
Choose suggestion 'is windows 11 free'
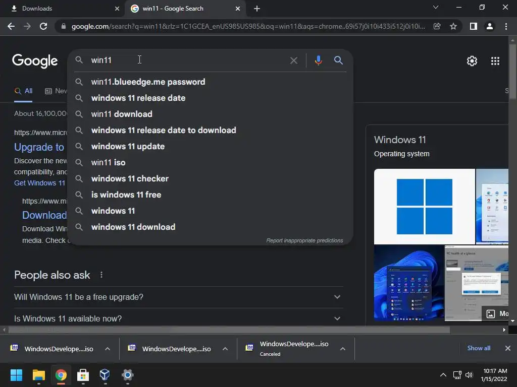[211, 195]
